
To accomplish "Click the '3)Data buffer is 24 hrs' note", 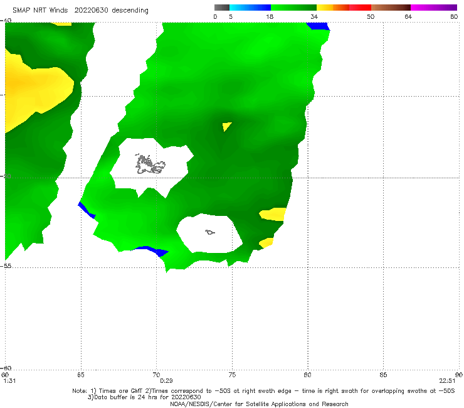I will 144,397.
